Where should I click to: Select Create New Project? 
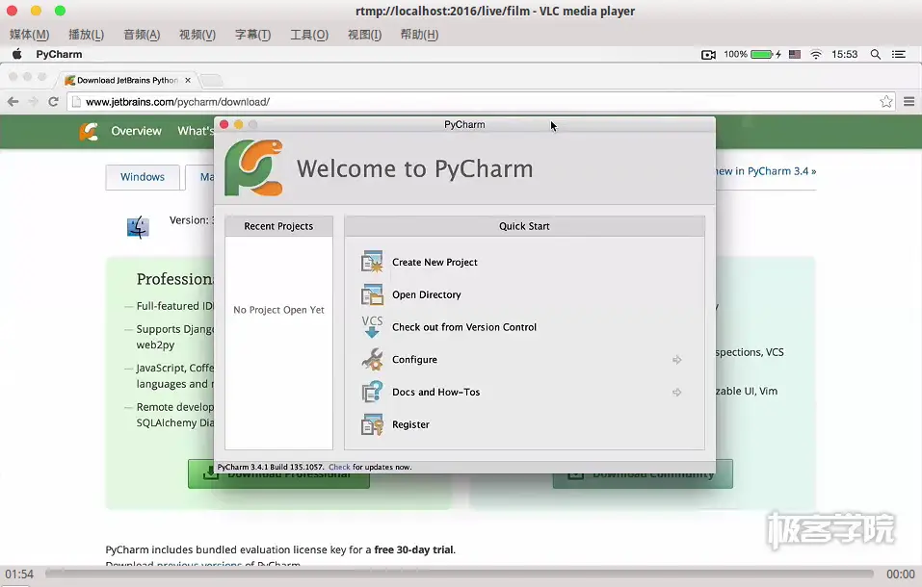435,262
